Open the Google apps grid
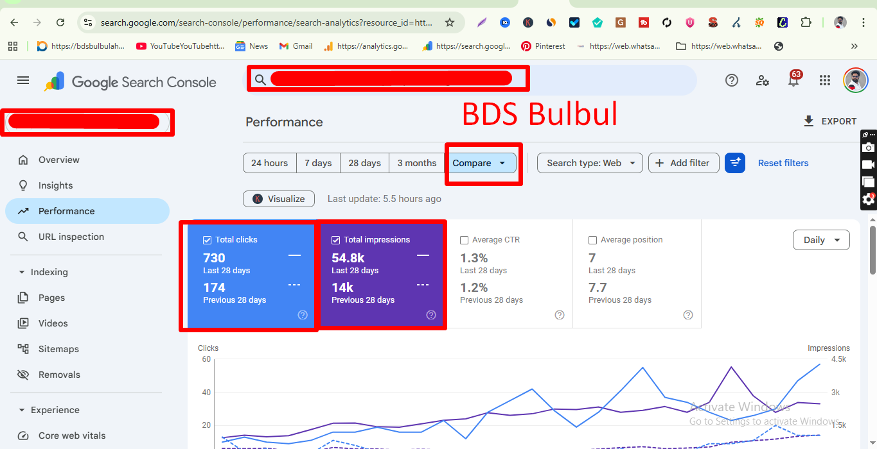 pyautogui.click(x=825, y=80)
